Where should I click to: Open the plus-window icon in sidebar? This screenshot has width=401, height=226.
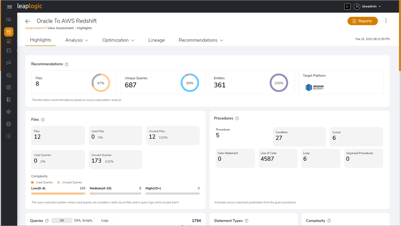(9, 51)
